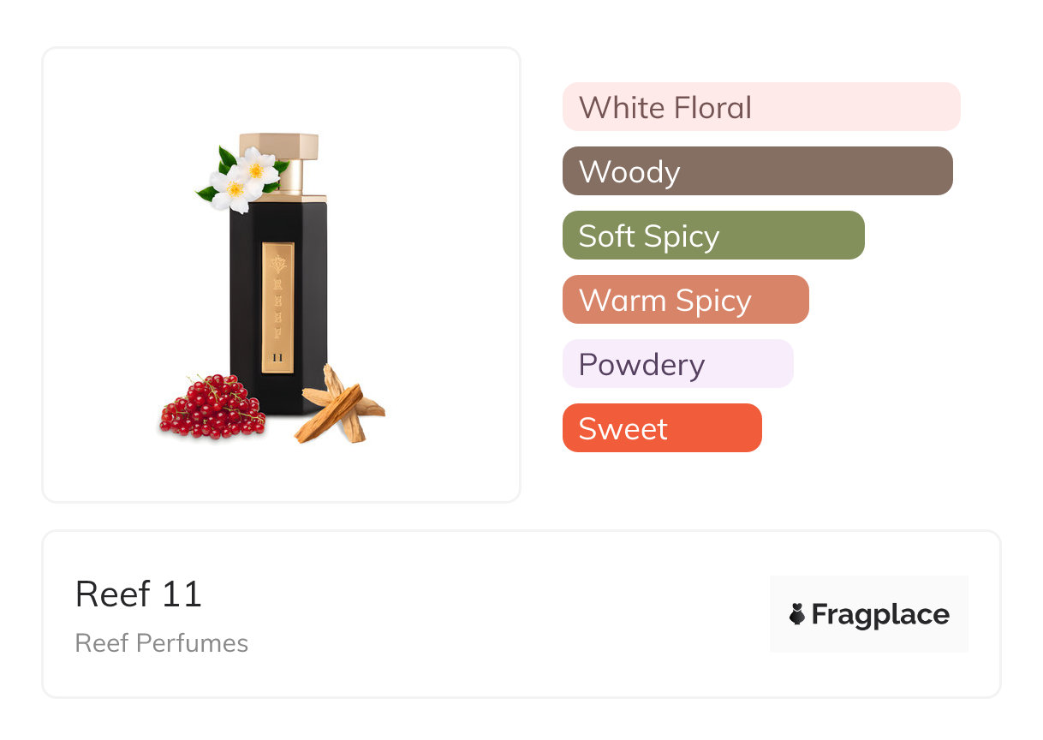Click the Fragplace bottle logo icon

coord(797,614)
